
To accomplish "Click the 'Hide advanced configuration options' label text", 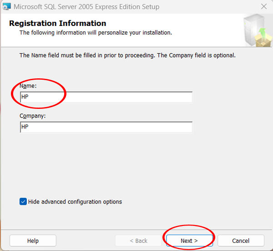I will pos(75,201).
